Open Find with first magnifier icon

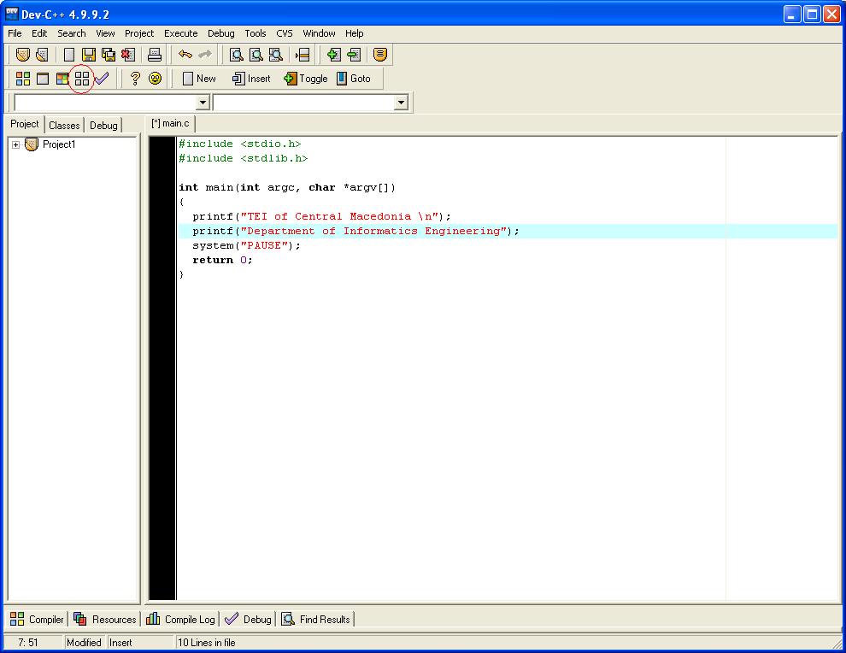[x=237, y=55]
